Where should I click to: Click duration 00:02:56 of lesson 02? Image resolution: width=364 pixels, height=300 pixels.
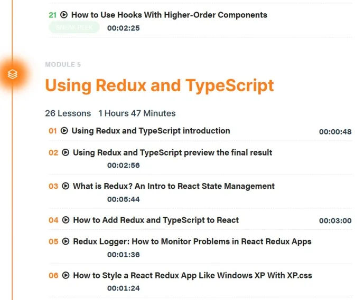click(x=124, y=166)
